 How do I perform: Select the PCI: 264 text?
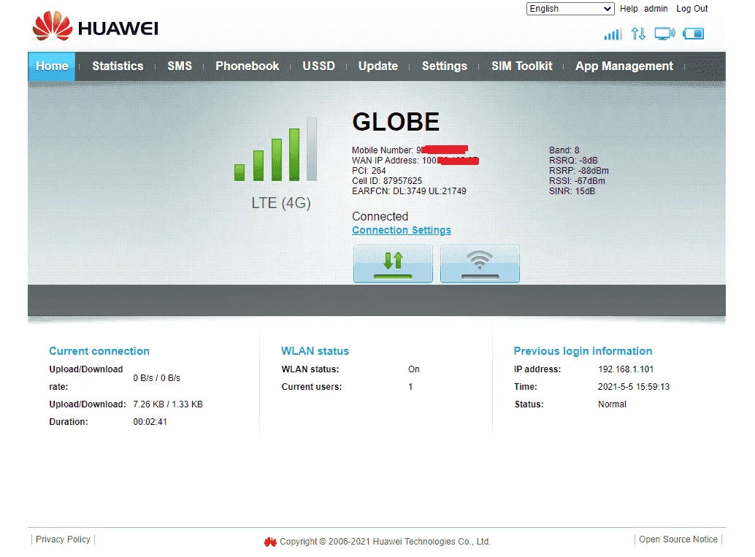pyautogui.click(x=369, y=171)
